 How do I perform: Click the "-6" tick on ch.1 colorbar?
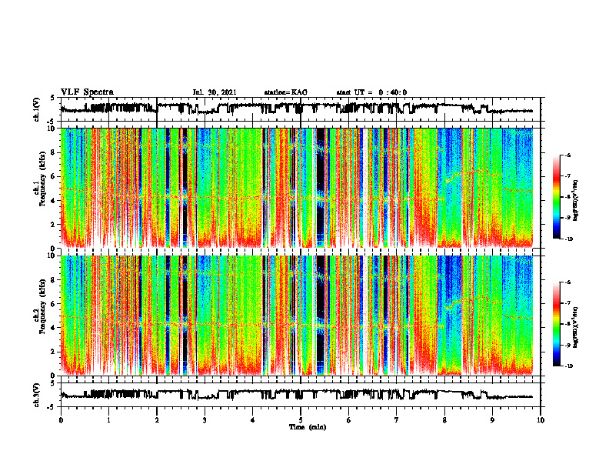(x=568, y=155)
